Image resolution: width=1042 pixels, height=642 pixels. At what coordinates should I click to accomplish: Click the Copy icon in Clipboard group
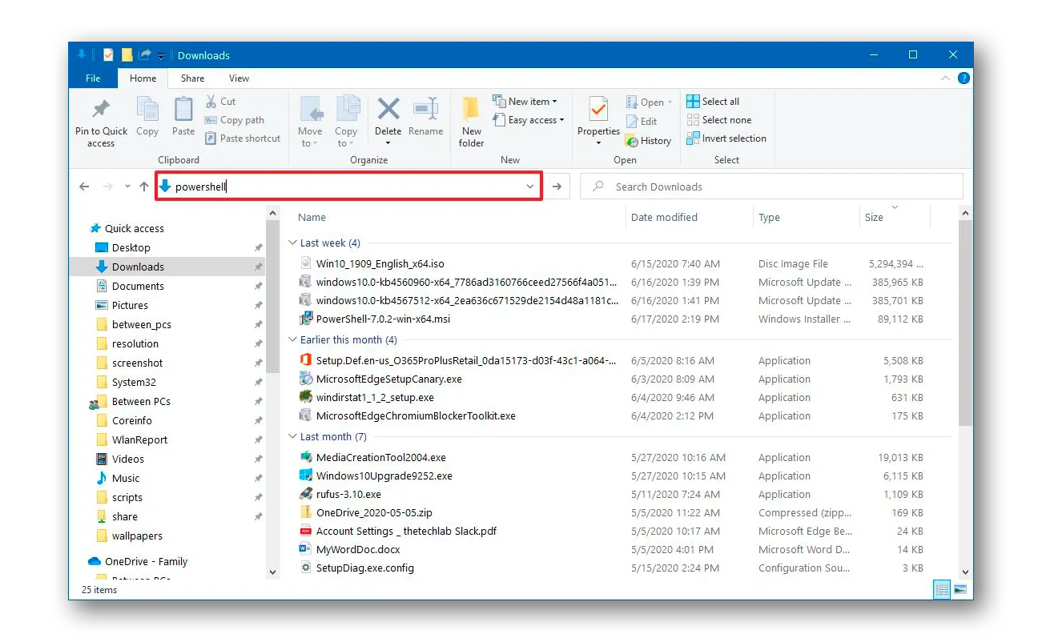147,110
